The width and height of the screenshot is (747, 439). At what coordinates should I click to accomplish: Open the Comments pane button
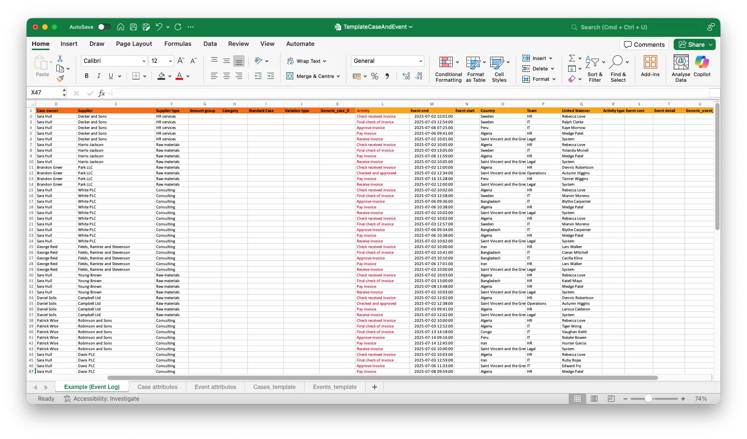coord(644,44)
